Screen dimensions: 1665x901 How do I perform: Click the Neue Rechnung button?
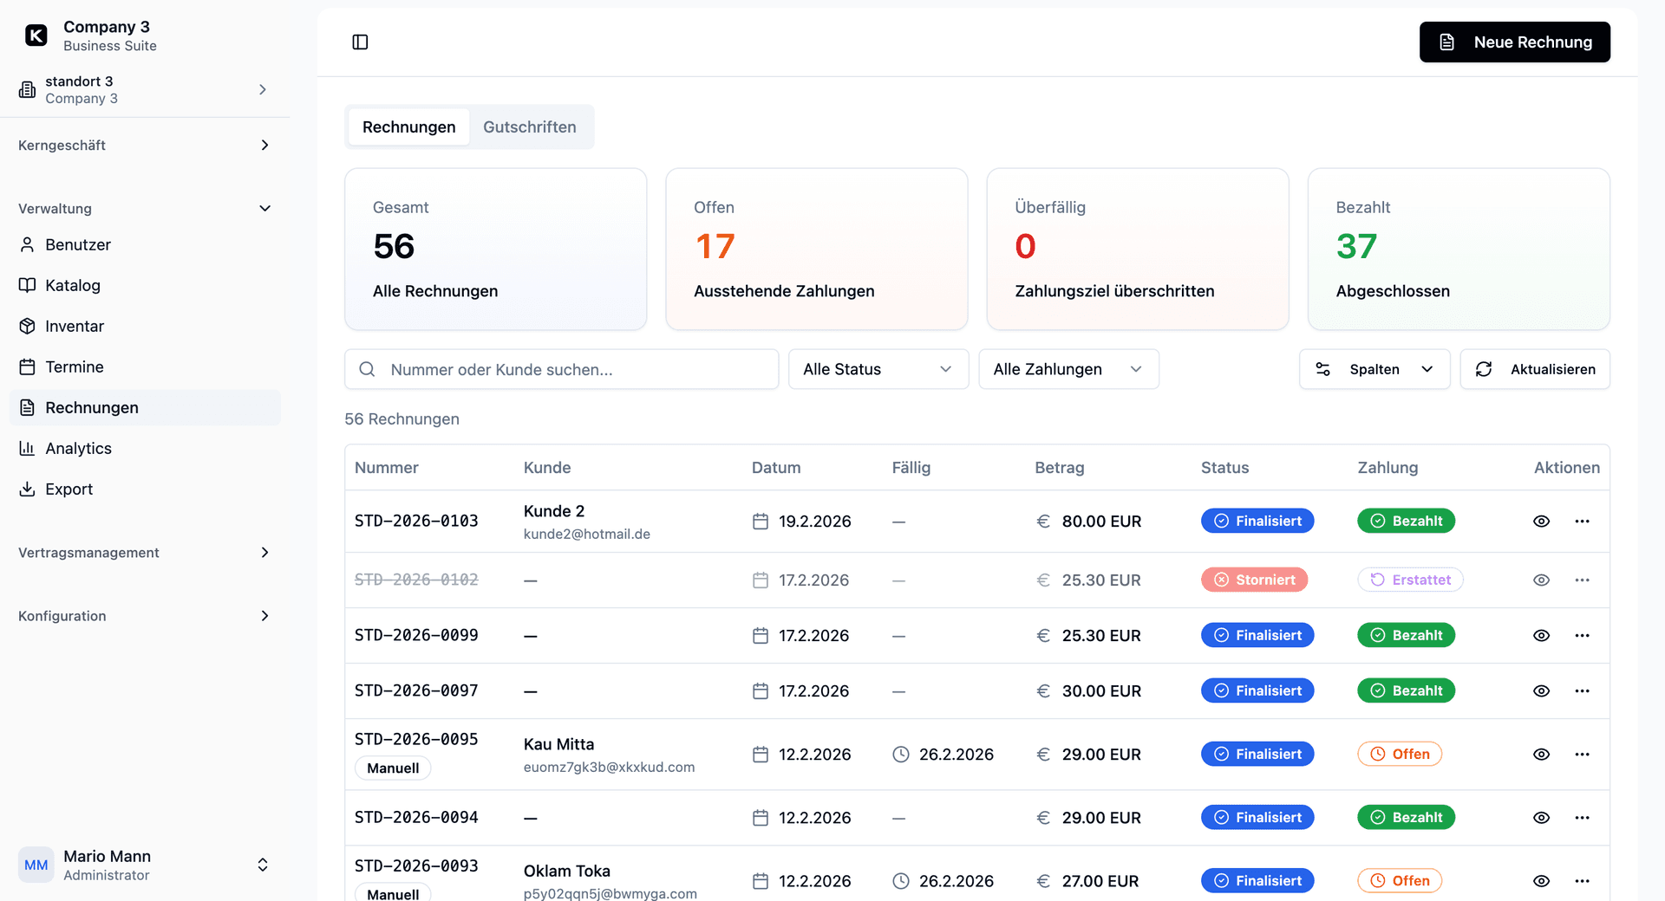[x=1514, y=42]
